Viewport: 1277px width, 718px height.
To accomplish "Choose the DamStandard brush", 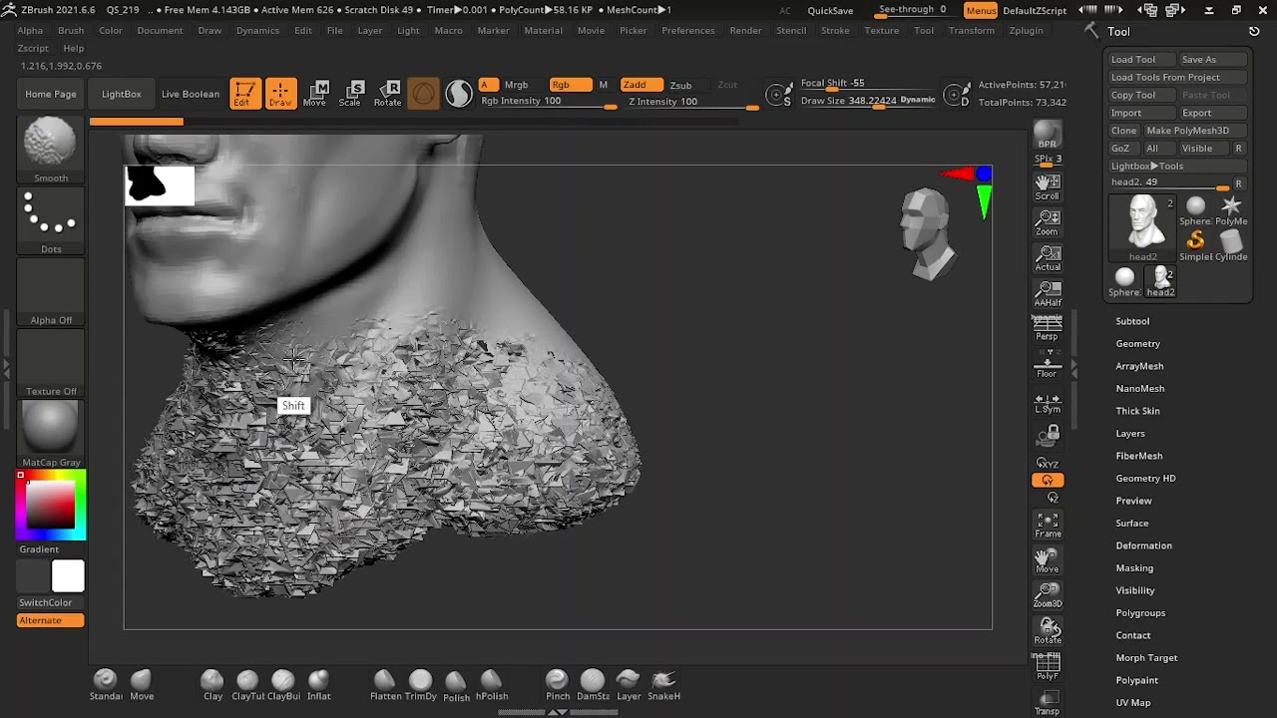I will pyautogui.click(x=593, y=685).
